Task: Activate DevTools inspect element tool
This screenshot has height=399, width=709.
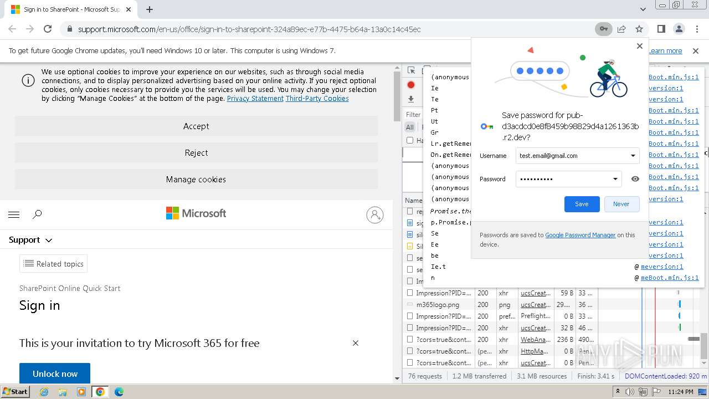Action: [x=411, y=70]
